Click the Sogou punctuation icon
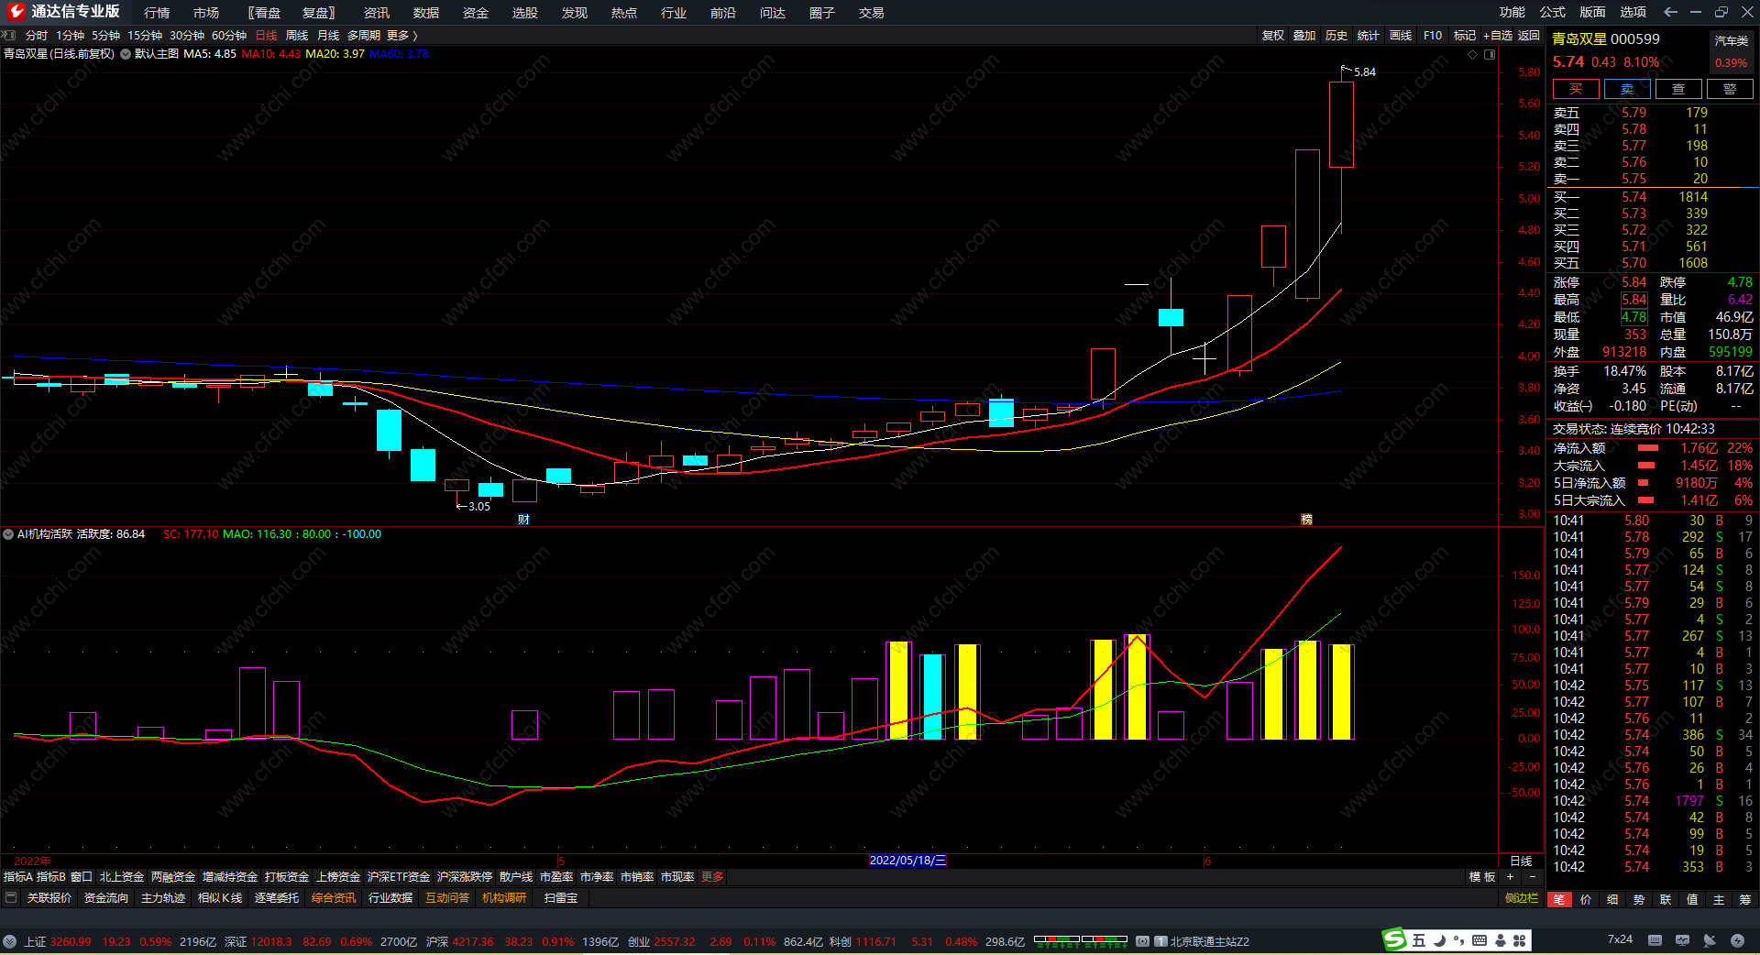1760x955 pixels. pyautogui.click(x=1458, y=941)
